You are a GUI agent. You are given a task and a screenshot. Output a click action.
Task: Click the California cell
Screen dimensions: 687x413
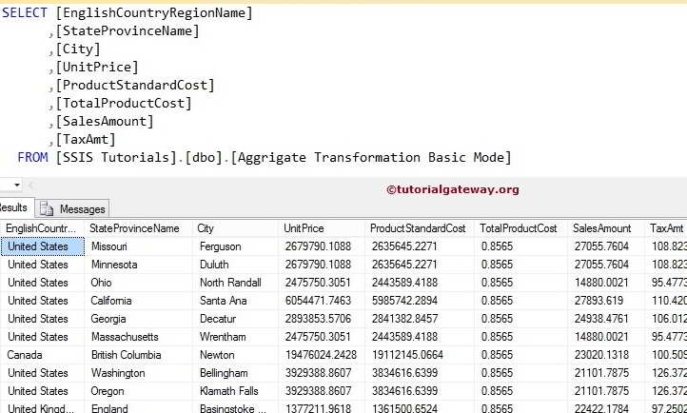click(138, 301)
